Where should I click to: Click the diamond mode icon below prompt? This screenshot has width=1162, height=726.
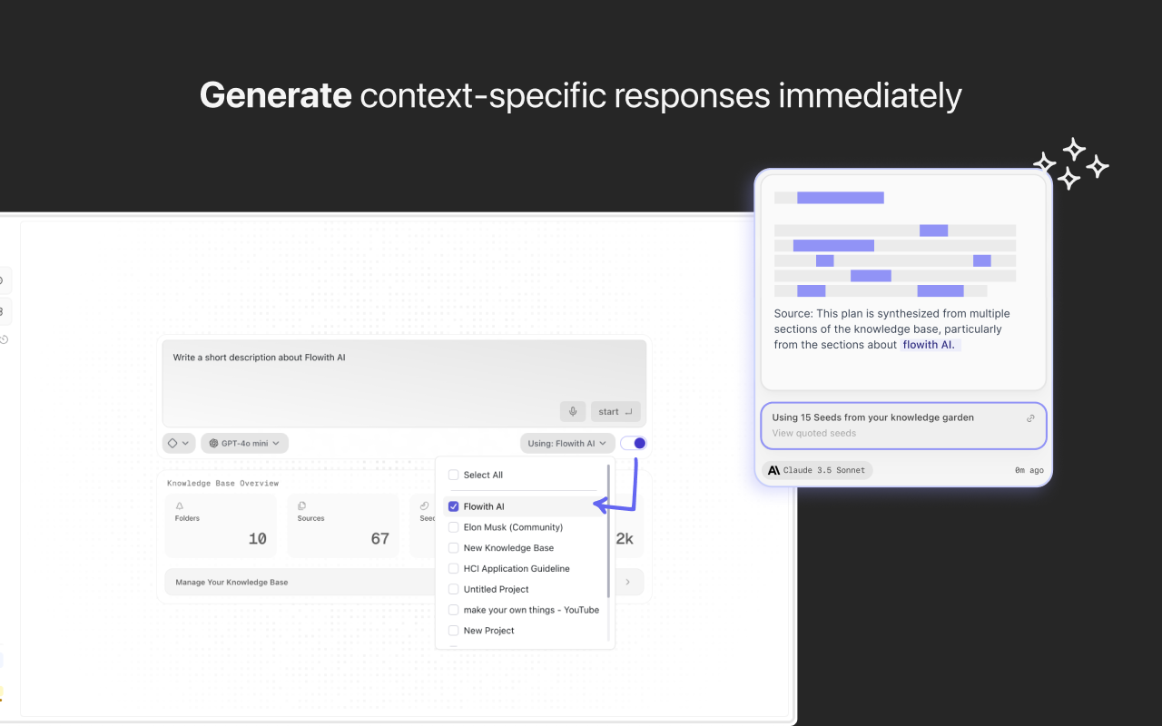[x=172, y=444]
